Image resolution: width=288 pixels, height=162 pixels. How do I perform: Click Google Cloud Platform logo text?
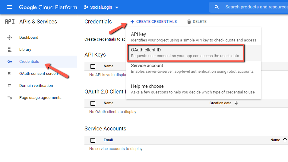[48, 7]
